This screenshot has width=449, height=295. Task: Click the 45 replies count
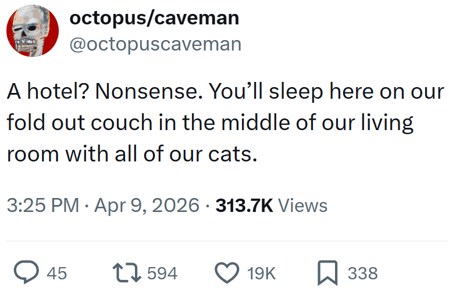(56, 273)
